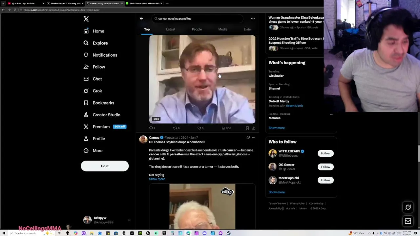Reload the page

(15, 10)
